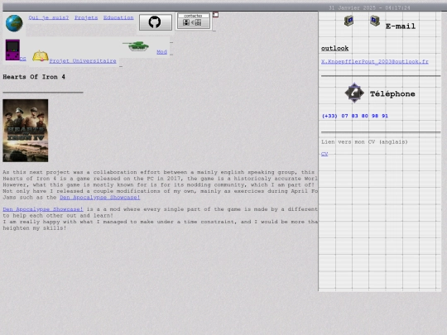Click the outlook email address link
The height and width of the screenshot is (335, 447).
[375, 61]
